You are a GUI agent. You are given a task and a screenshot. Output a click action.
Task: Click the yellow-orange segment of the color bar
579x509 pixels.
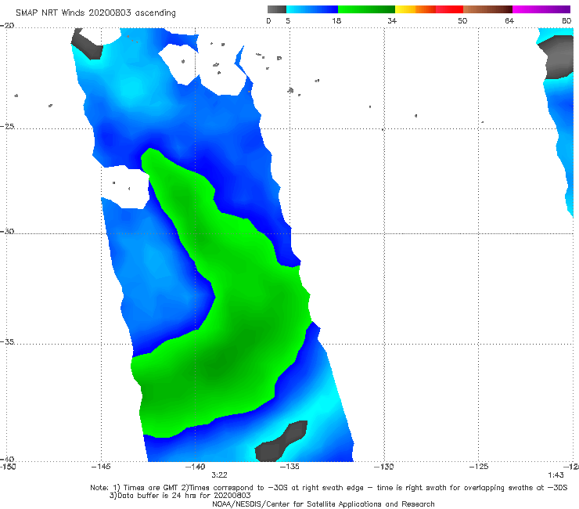click(415, 9)
